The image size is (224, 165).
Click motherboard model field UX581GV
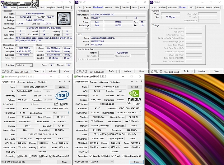coord(109,18)
